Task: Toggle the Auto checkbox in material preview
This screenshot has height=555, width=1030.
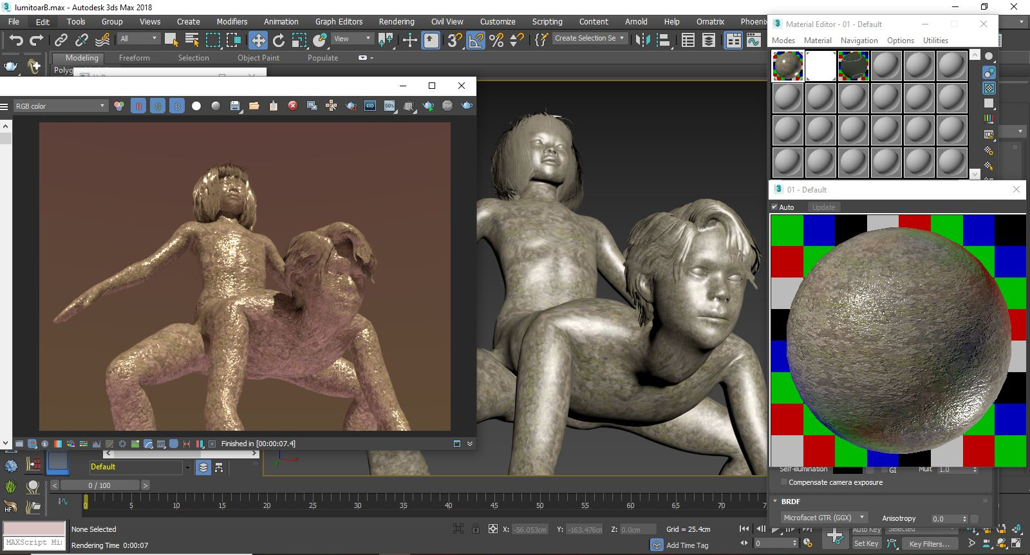Action: (774, 207)
